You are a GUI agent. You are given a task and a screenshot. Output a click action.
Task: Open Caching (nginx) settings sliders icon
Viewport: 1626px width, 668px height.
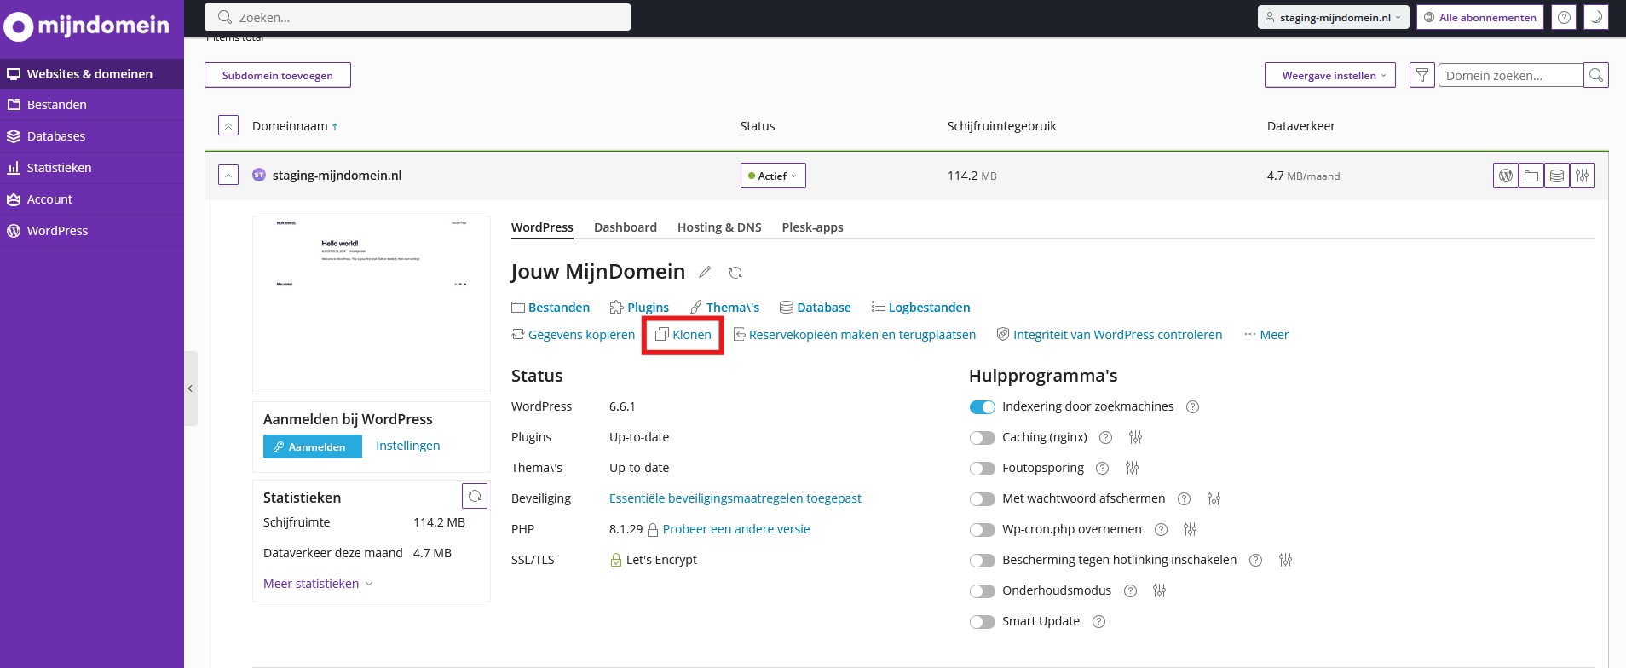1135,437
